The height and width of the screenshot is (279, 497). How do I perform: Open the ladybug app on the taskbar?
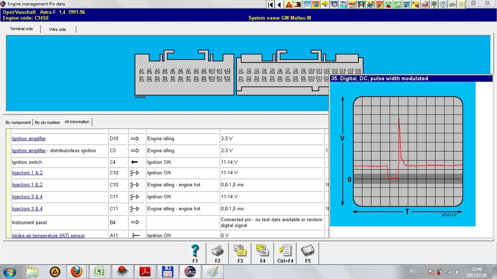(x=122, y=272)
